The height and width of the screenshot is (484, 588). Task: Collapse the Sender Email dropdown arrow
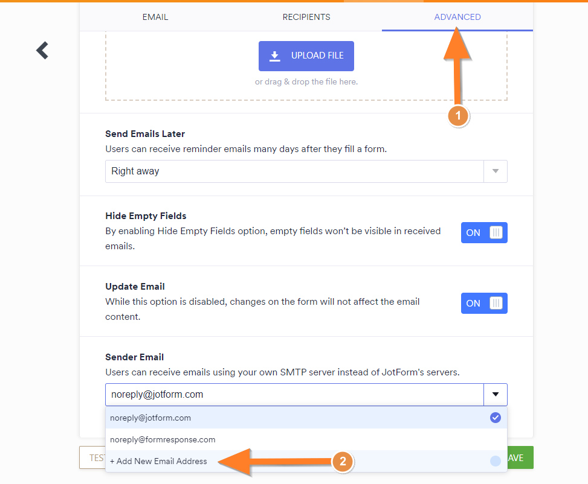496,395
